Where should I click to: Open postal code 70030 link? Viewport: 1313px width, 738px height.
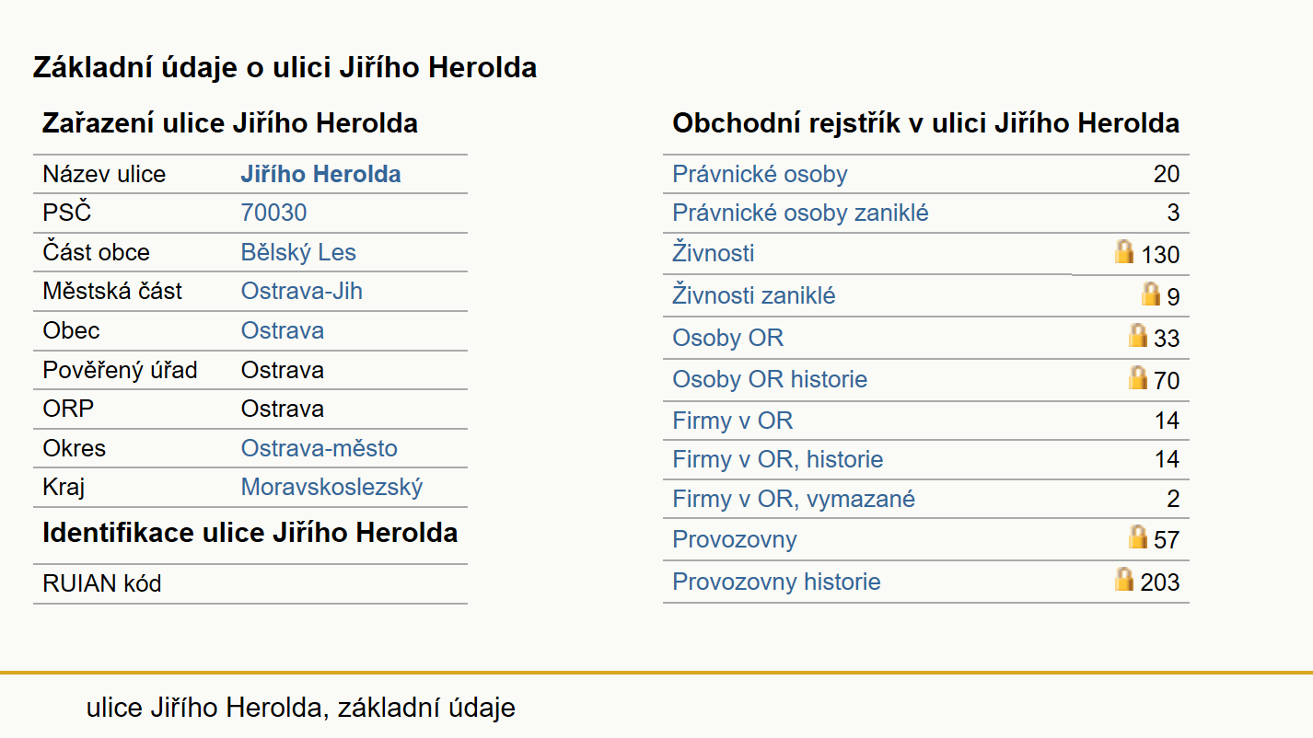click(273, 213)
